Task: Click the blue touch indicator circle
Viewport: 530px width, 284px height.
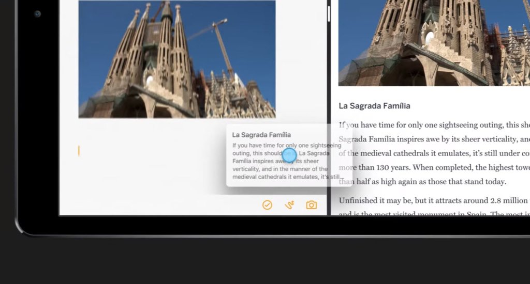Action: [289, 155]
